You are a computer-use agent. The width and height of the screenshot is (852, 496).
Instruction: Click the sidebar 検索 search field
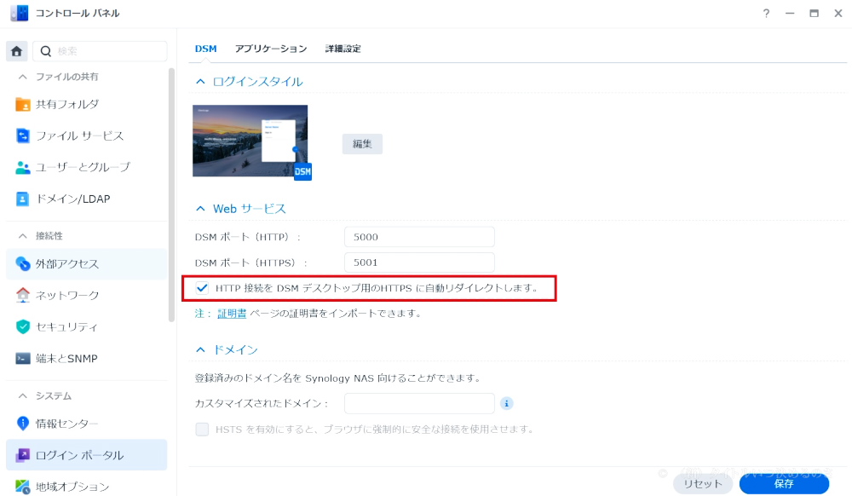(x=101, y=51)
